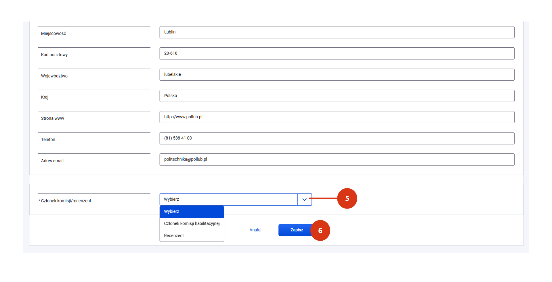Viewport: 552px width, 282px height.
Task: Click the 'Adres email' label text
Action: (x=52, y=161)
